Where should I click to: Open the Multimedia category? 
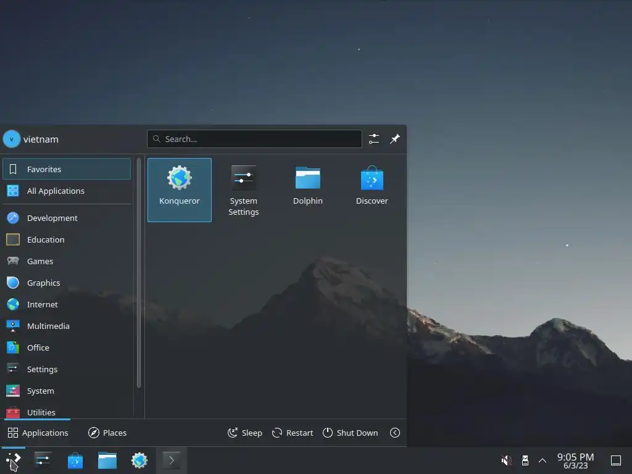pyautogui.click(x=67, y=326)
